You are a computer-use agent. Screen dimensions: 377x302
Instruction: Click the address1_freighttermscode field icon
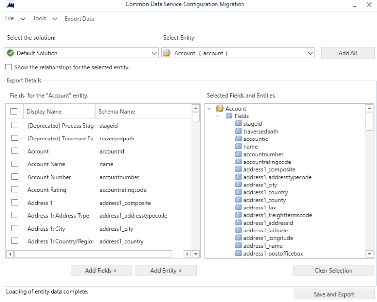click(x=238, y=215)
